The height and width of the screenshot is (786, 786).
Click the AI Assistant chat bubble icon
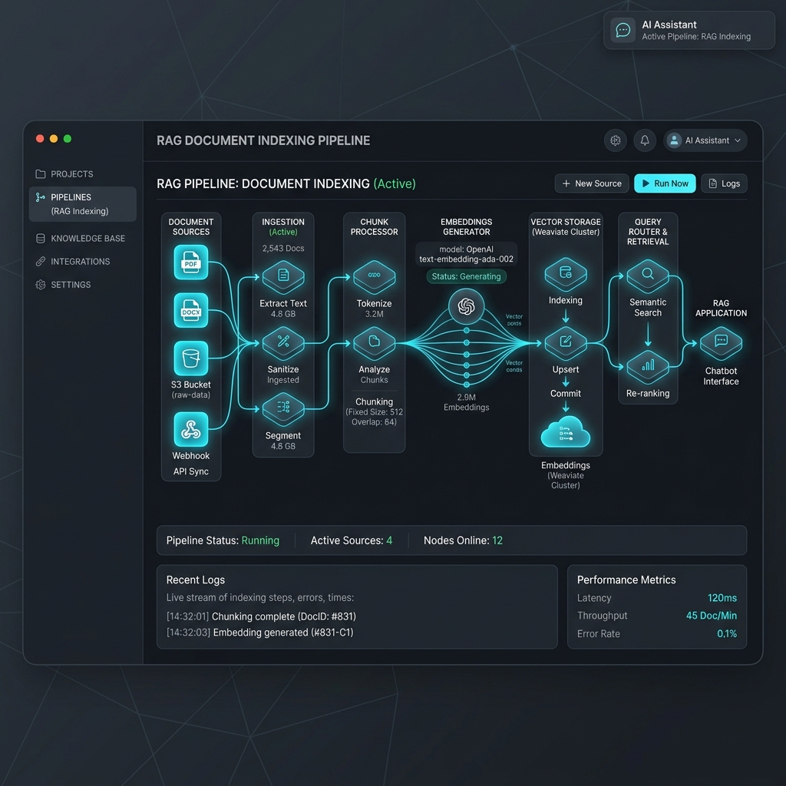(623, 30)
